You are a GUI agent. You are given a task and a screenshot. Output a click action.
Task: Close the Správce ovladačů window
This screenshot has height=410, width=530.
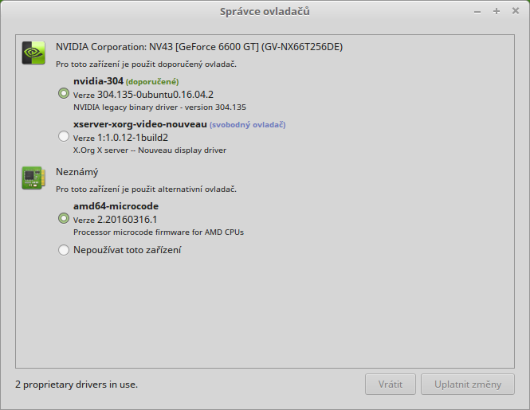click(x=514, y=11)
